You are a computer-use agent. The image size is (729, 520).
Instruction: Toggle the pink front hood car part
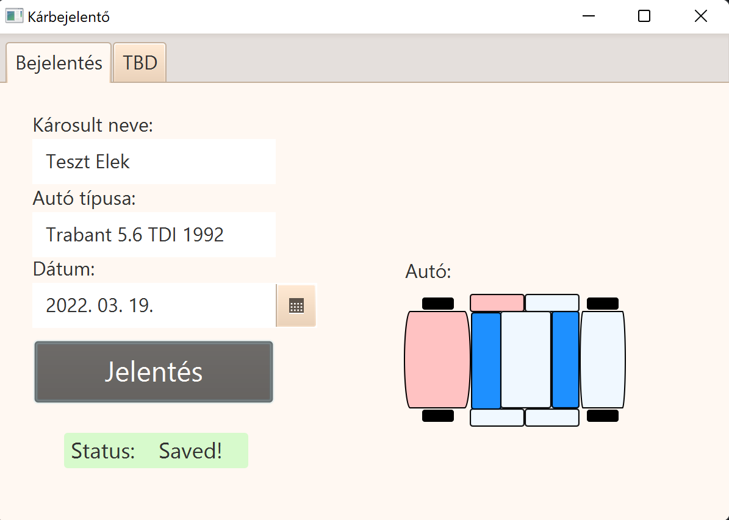click(x=437, y=360)
